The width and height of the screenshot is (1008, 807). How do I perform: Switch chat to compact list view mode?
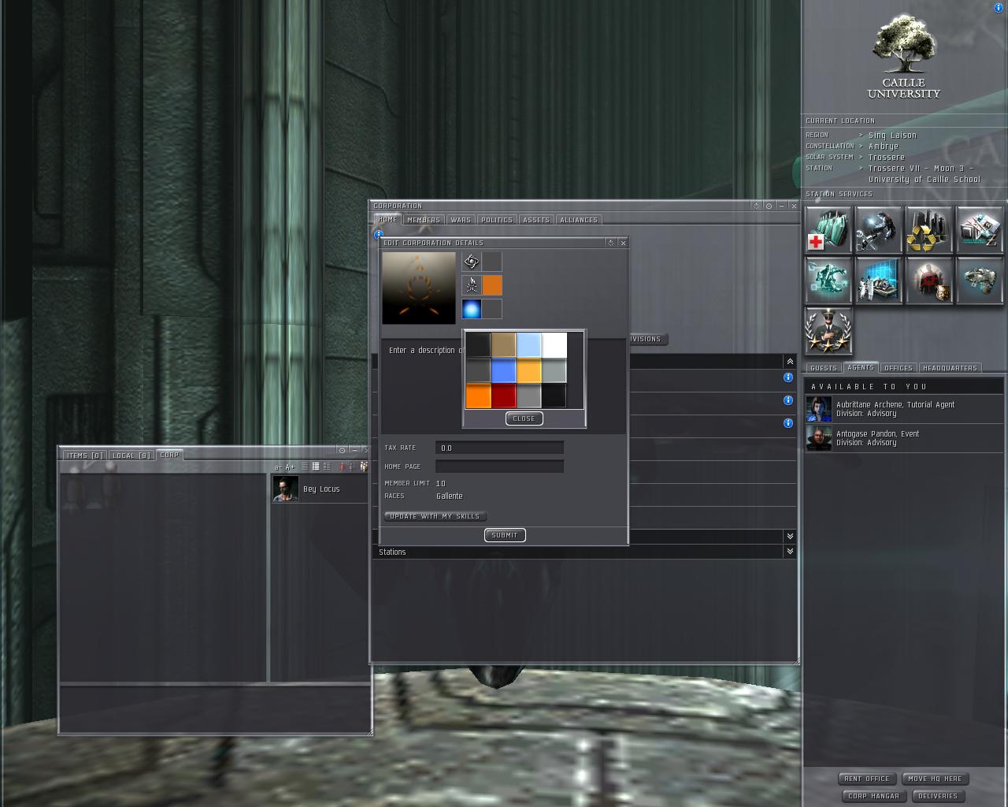point(305,467)
